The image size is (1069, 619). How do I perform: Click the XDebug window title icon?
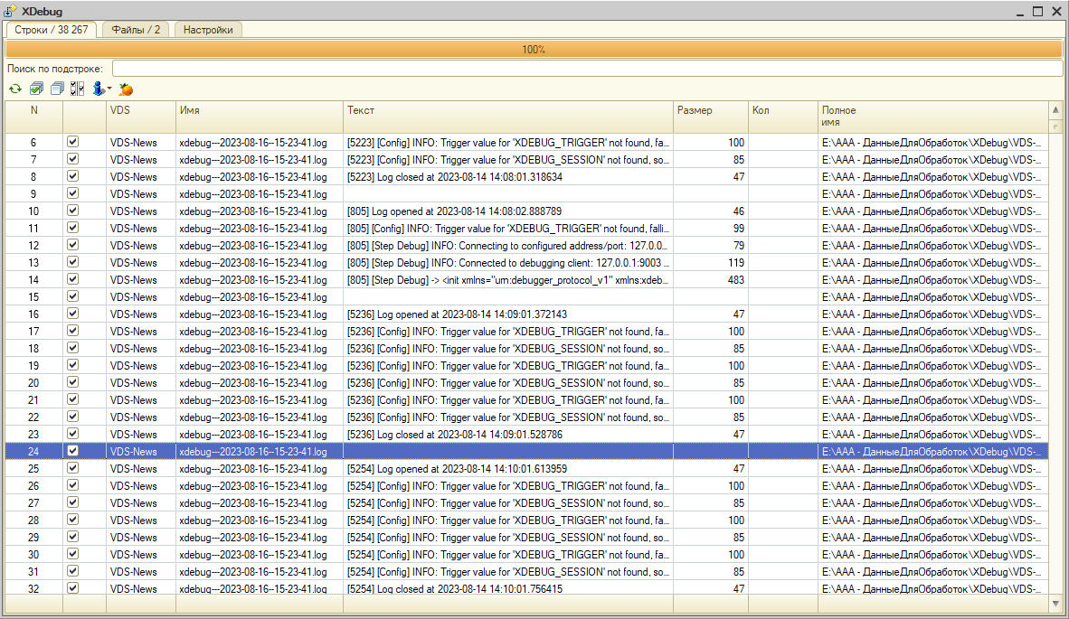click(11, 11)
